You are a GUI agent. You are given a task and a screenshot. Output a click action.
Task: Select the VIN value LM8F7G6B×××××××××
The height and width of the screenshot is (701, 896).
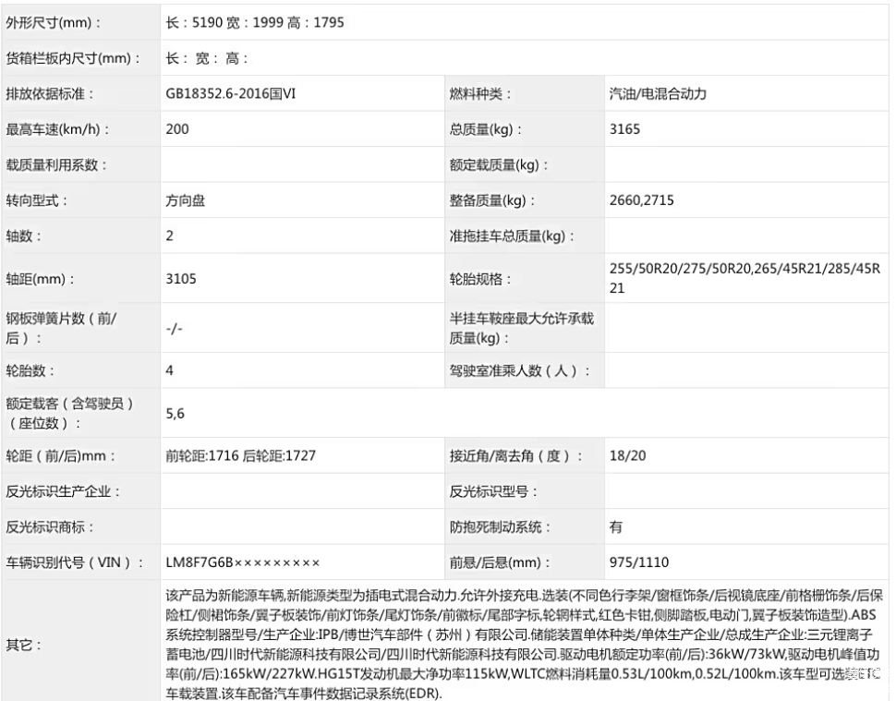pyautogui.click(x=242, y=562)
